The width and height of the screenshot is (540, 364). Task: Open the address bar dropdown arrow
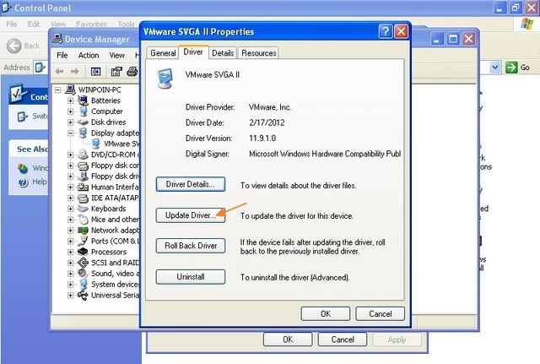[x=495, y=68]
